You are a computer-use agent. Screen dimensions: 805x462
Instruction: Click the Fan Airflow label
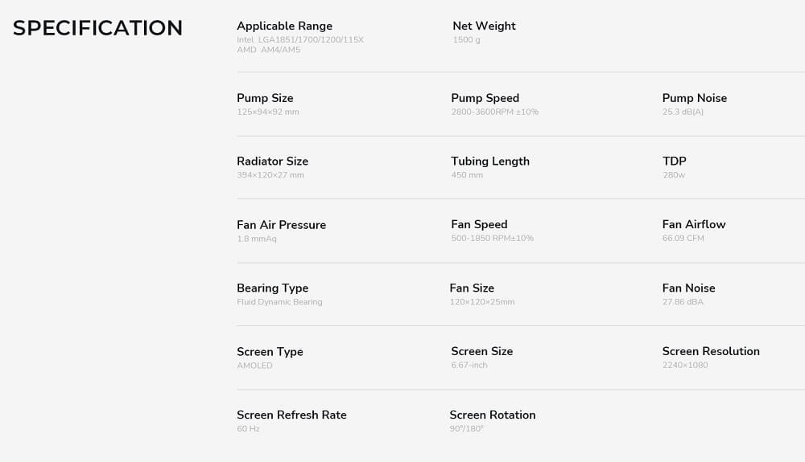[693, 224]
